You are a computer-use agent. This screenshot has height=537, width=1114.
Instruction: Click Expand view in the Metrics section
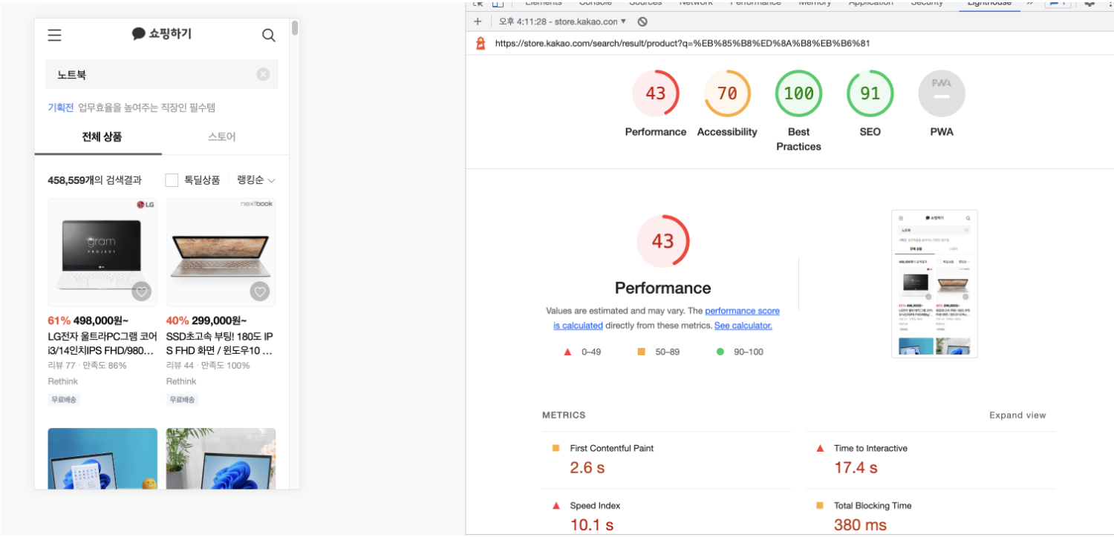(x=1017, y=415)
